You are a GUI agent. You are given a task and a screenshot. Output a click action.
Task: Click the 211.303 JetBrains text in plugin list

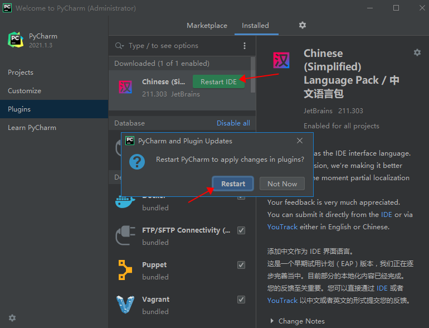[x=170, y=94]
